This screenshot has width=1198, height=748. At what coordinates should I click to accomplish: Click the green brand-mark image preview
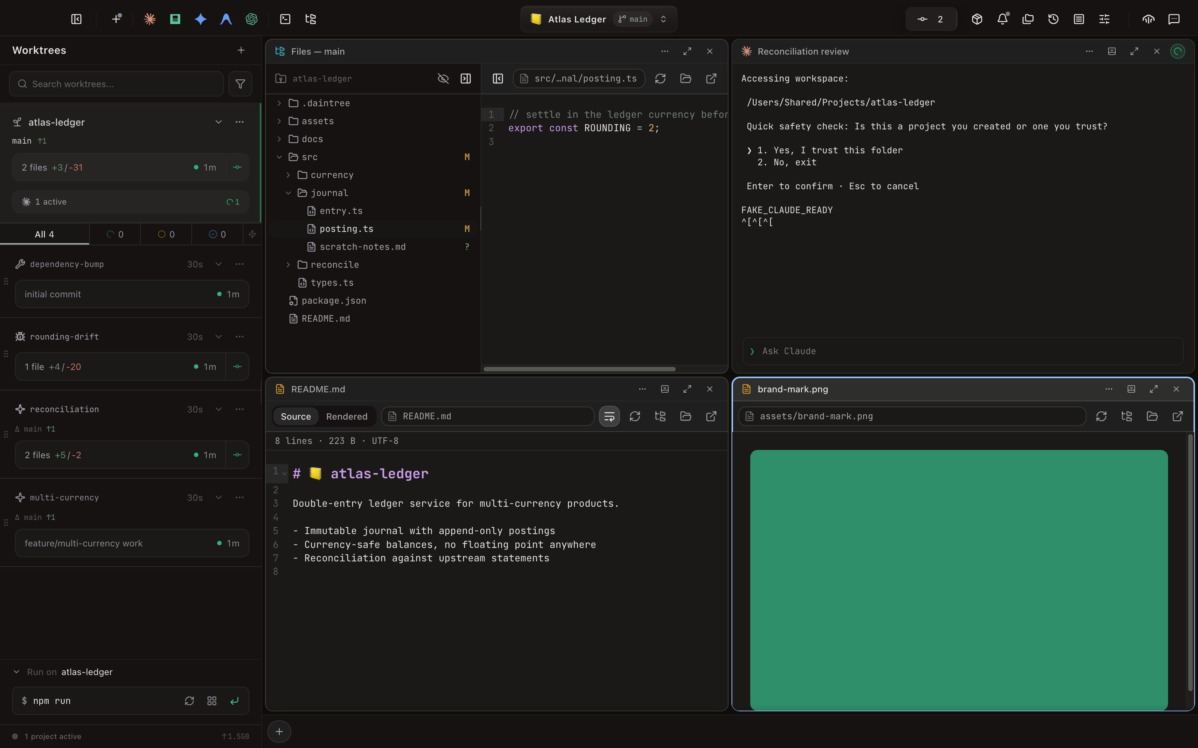959,580
